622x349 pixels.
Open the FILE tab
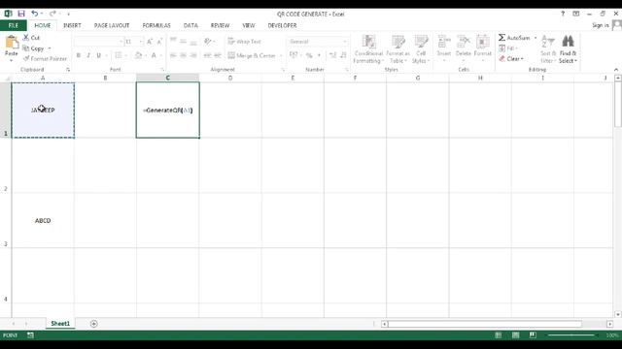coord(13,25)
